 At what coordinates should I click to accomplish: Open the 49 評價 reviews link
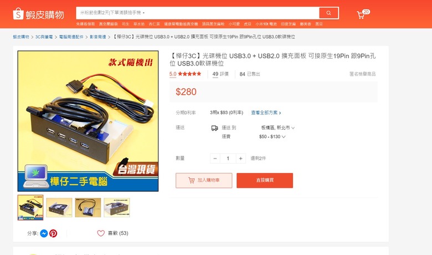[220, 74]
